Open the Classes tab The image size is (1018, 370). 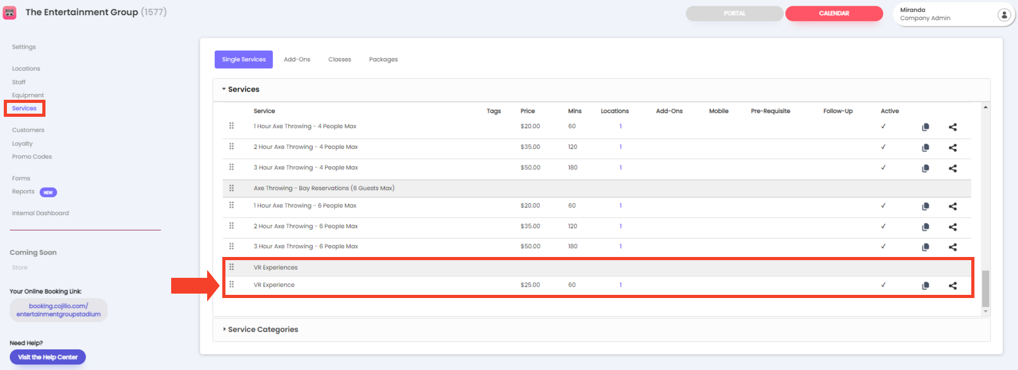pos(340,59)
